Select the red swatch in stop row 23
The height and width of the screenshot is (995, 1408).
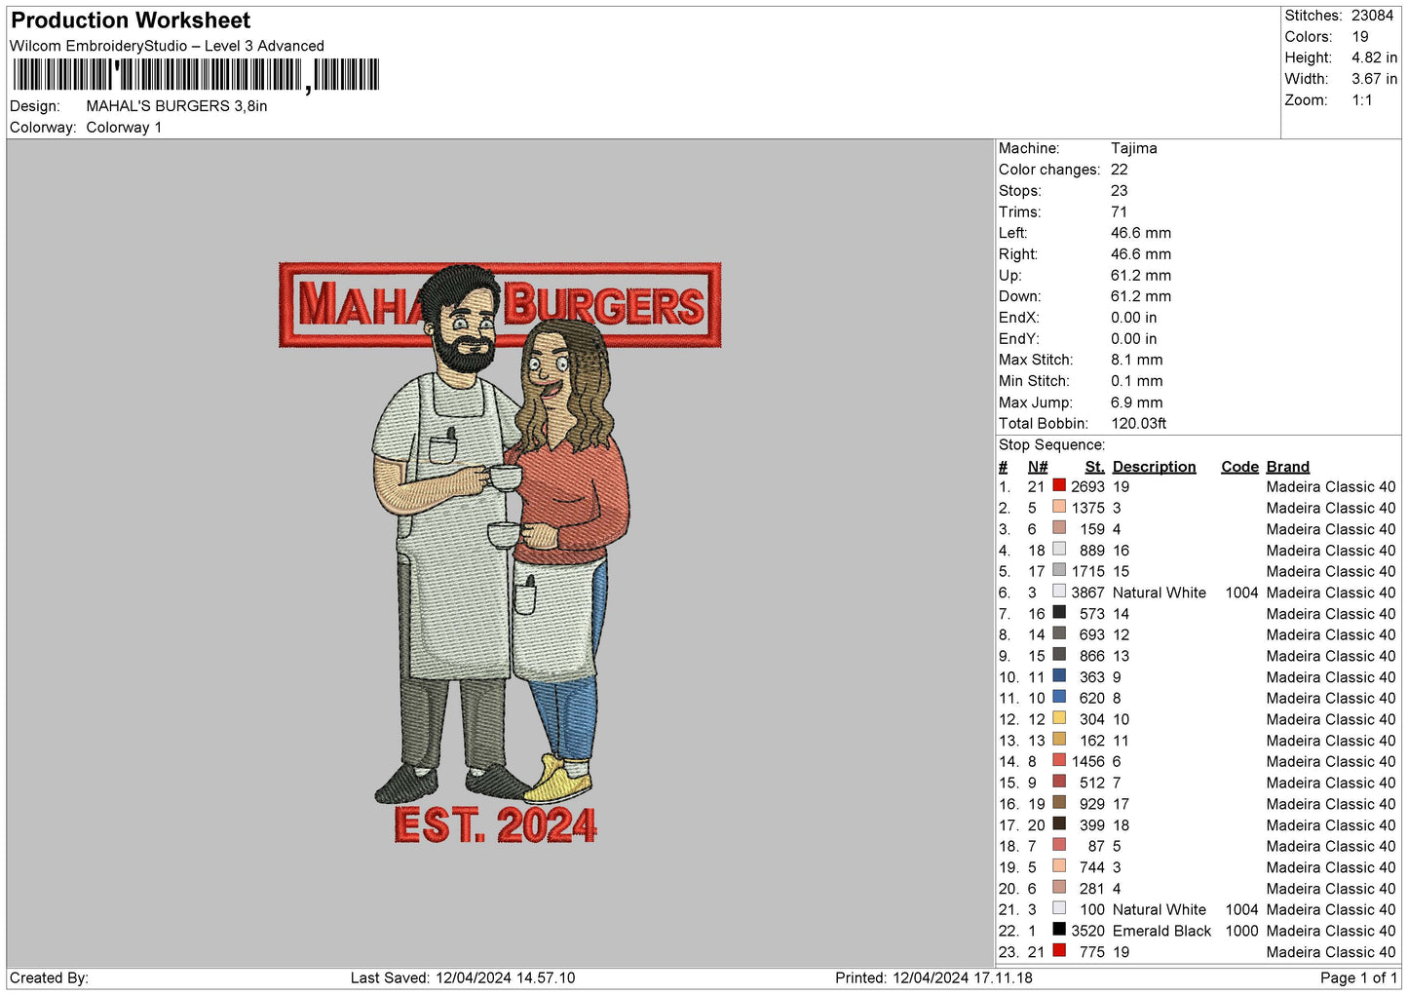(1059, 951)
